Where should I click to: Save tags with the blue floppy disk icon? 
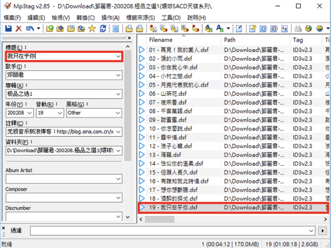click(8, 28)
